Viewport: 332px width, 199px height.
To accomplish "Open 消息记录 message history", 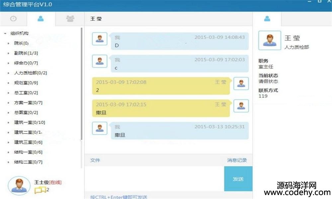I will [237, 160].
